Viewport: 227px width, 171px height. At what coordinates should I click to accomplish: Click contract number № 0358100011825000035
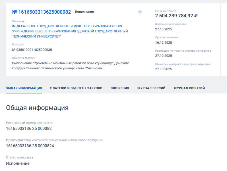pos(32,50)
